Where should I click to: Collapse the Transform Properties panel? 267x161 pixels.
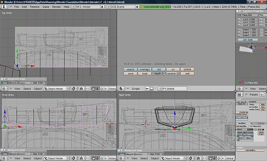coord(240,11)
